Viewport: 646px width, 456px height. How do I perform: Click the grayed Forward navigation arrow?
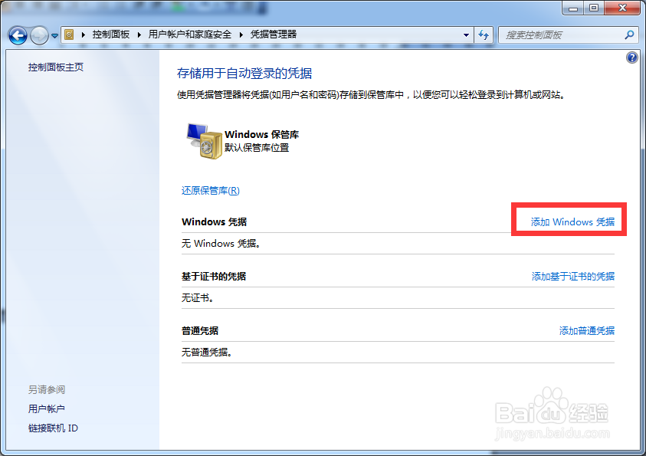(x=39, y=35)
